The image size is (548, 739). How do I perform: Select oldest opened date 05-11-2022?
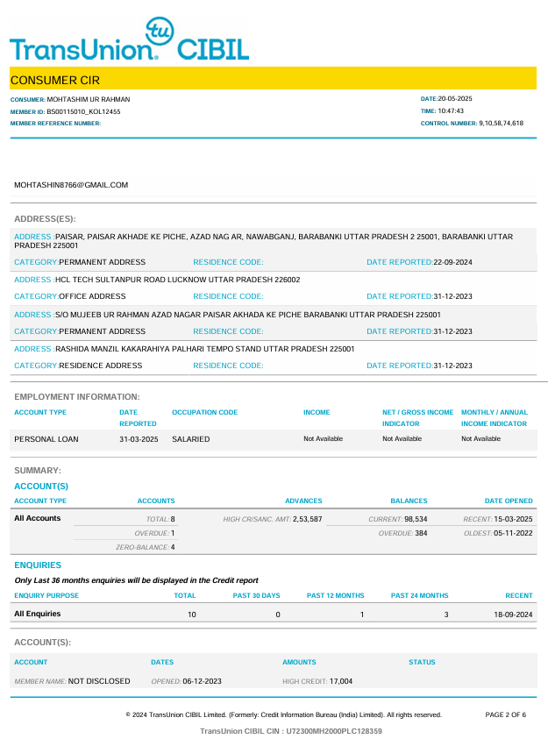coord(513,533)
